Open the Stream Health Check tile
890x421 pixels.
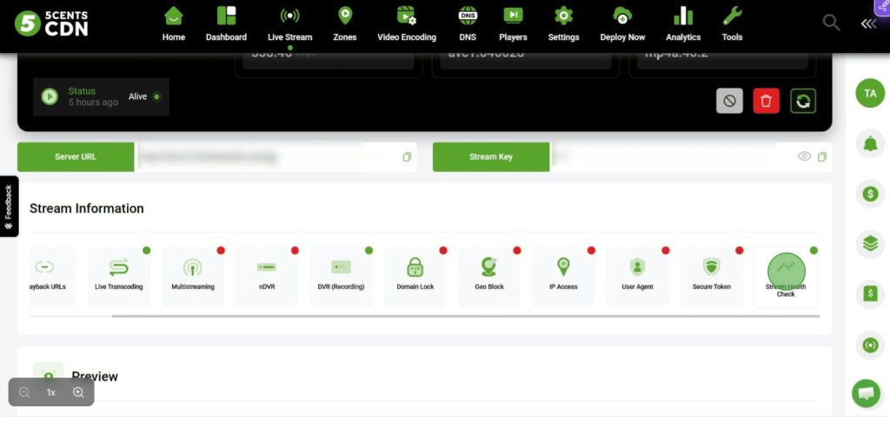point(786,275)
